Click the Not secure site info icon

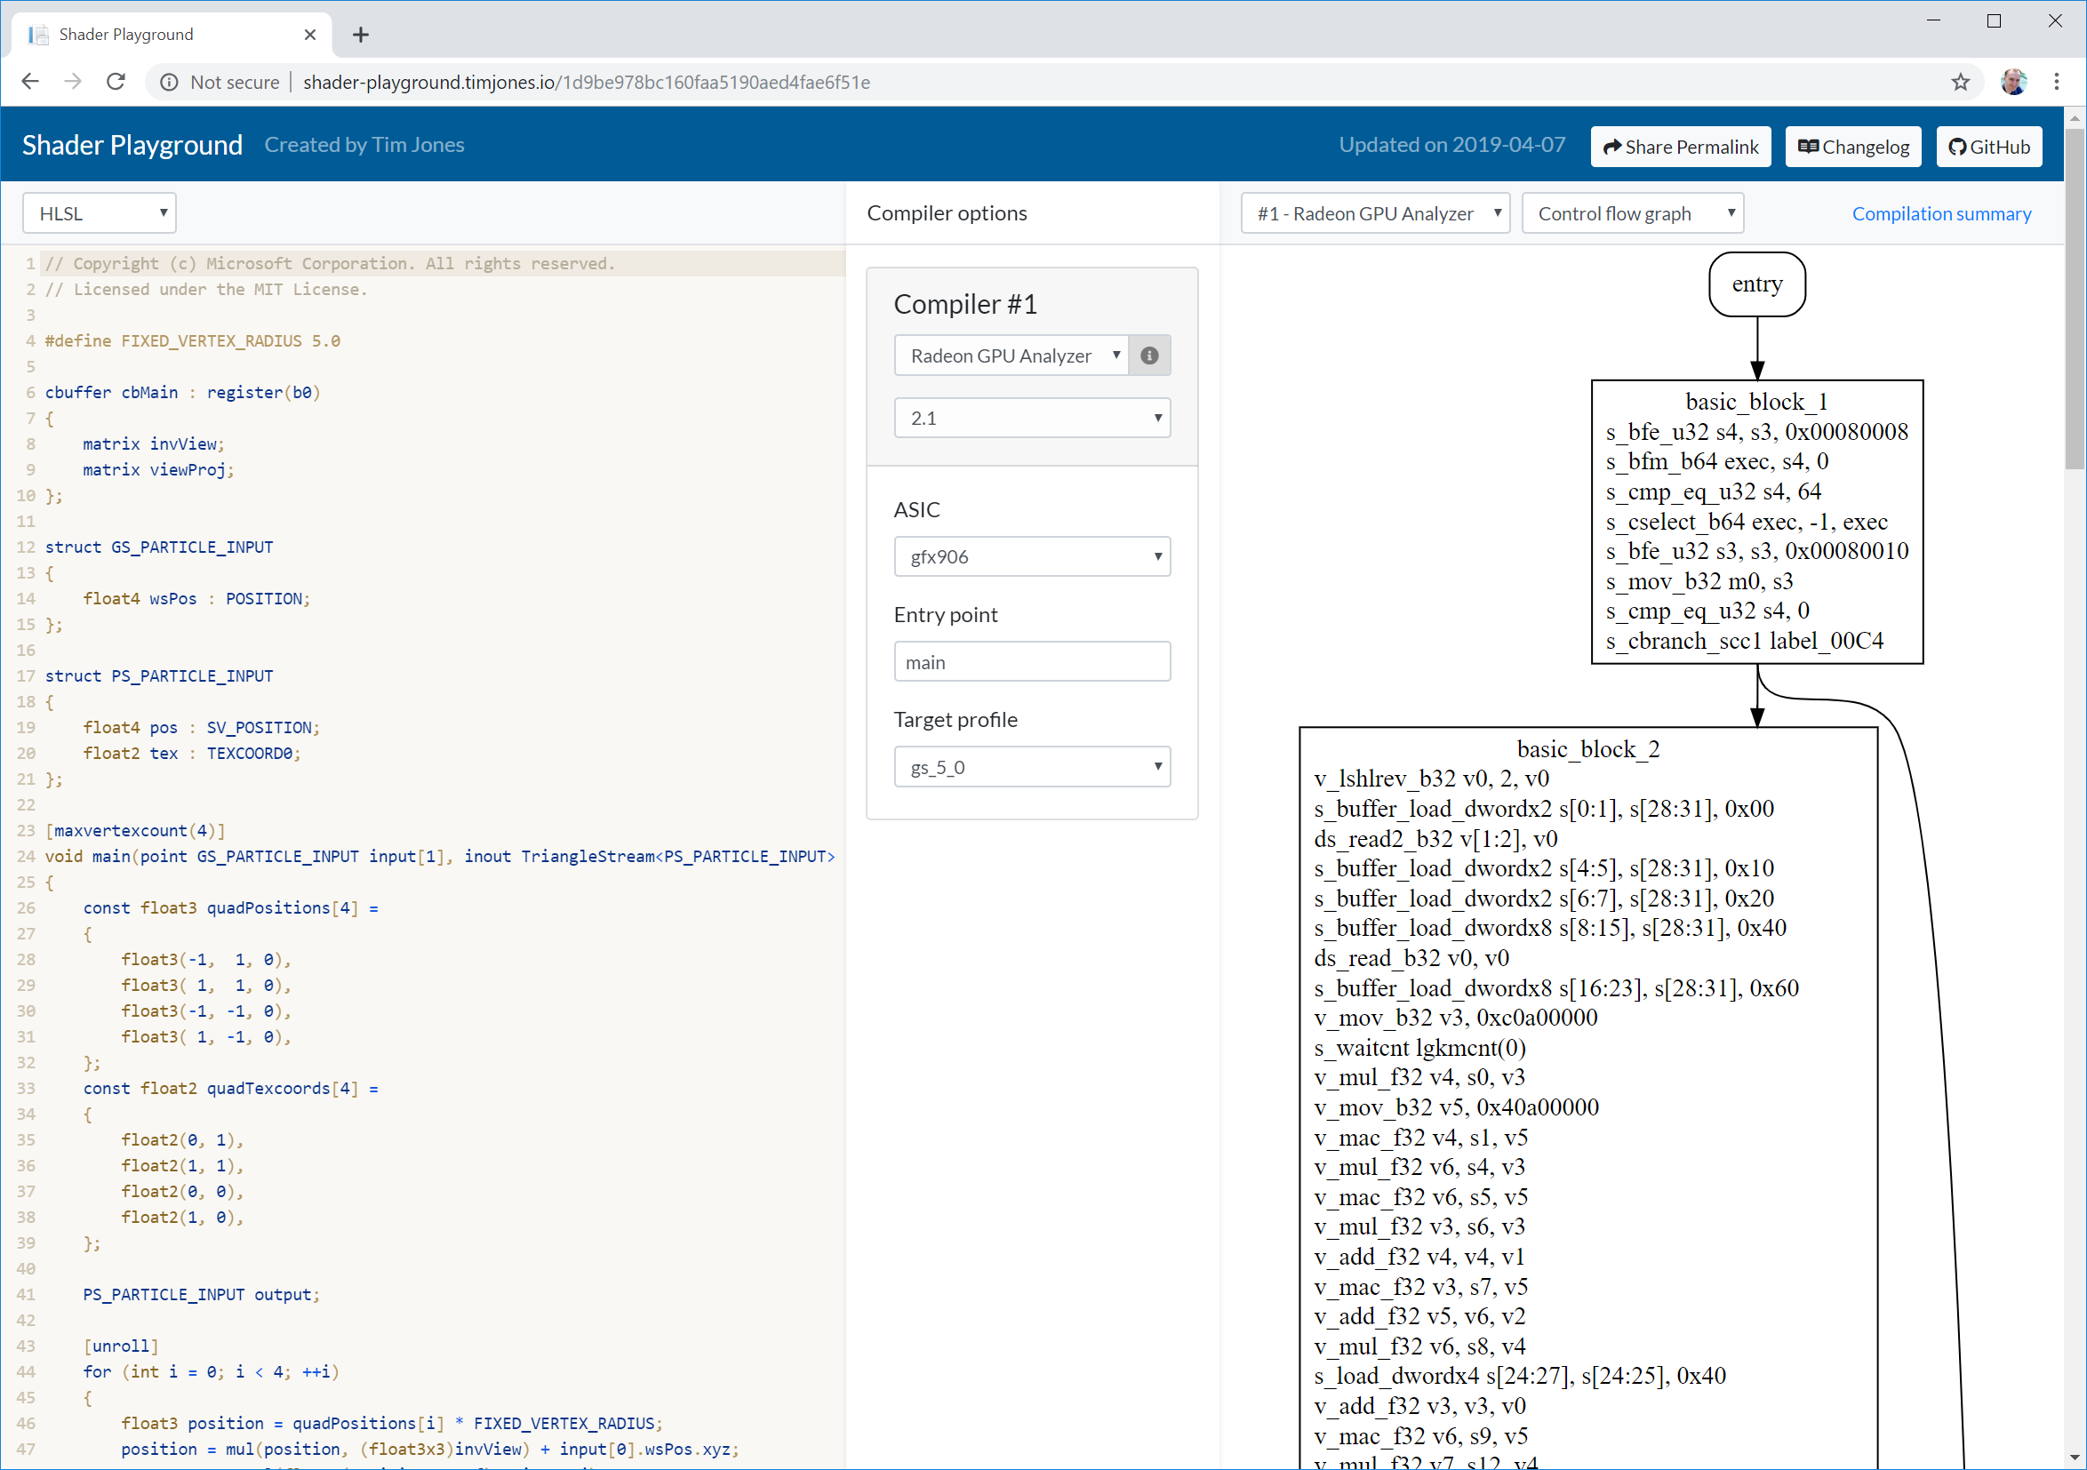coord(168,82)
